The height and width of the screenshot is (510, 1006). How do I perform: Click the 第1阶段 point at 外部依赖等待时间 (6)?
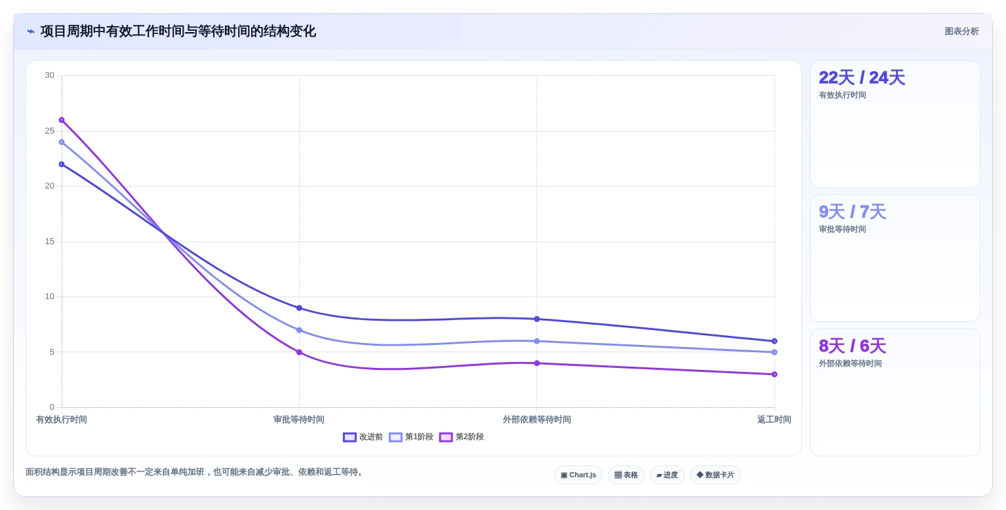pyautogui.click(x=536, y=341)
